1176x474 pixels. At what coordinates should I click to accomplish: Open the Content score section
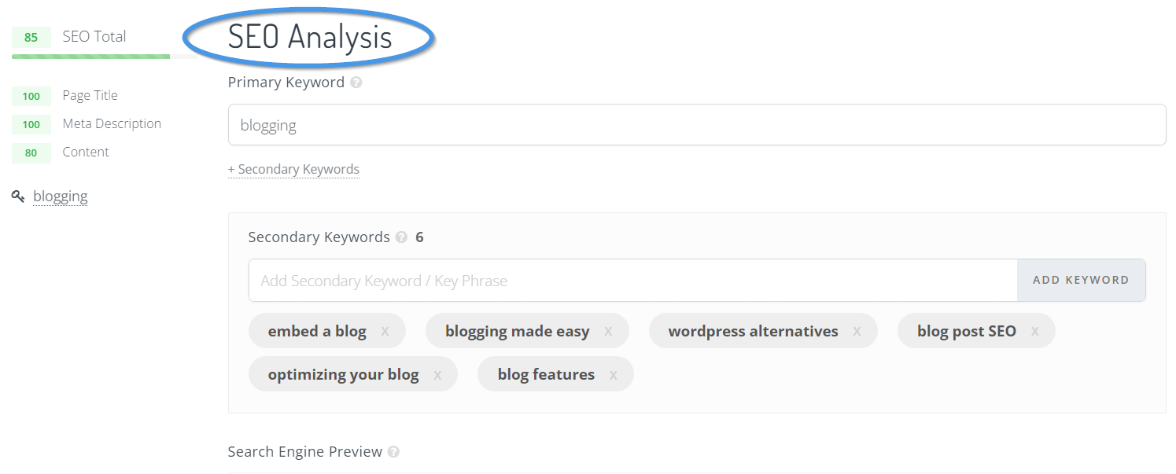point(86,152)
